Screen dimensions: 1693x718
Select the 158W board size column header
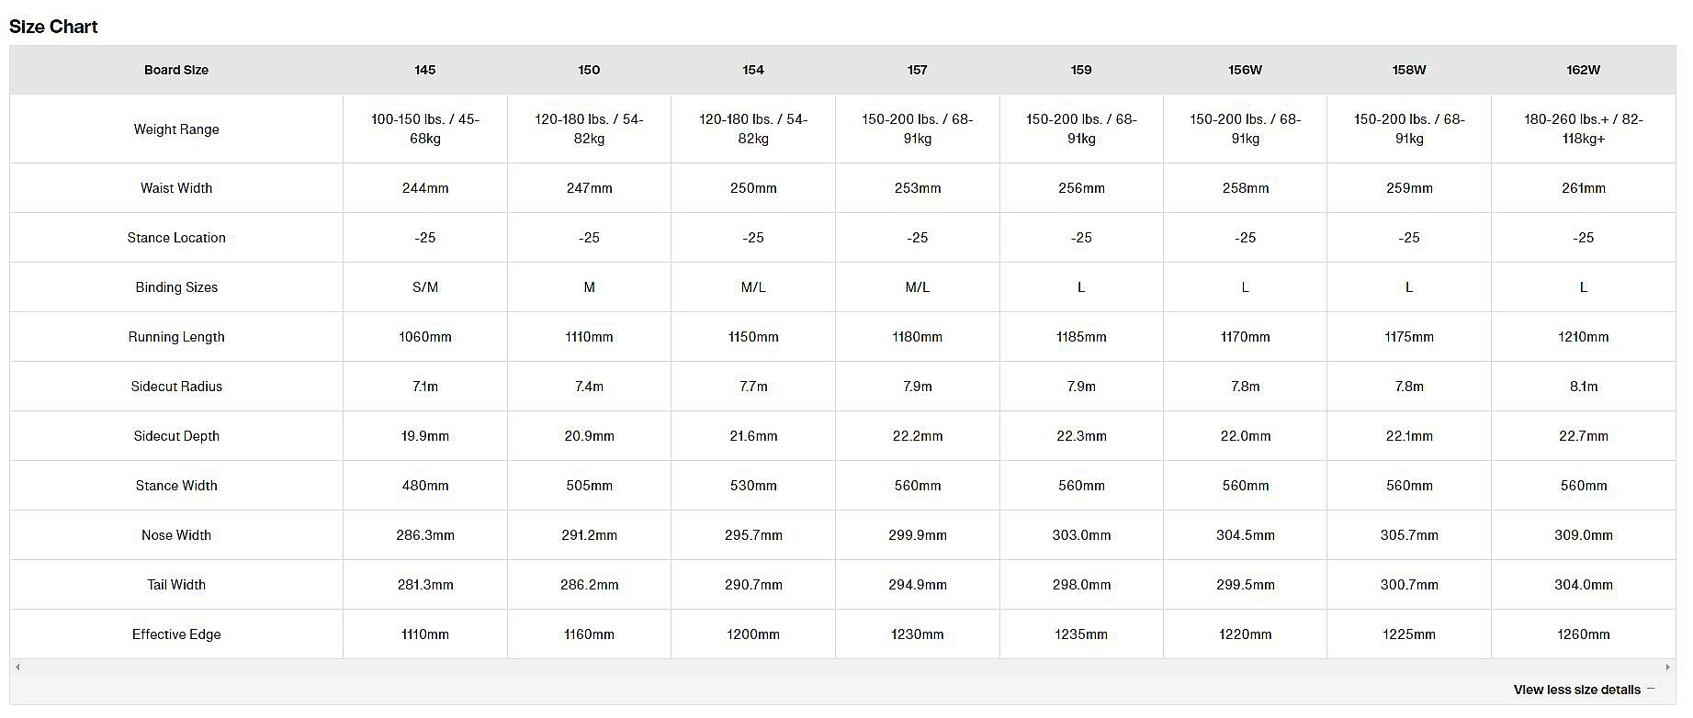tap(1408, 70)
